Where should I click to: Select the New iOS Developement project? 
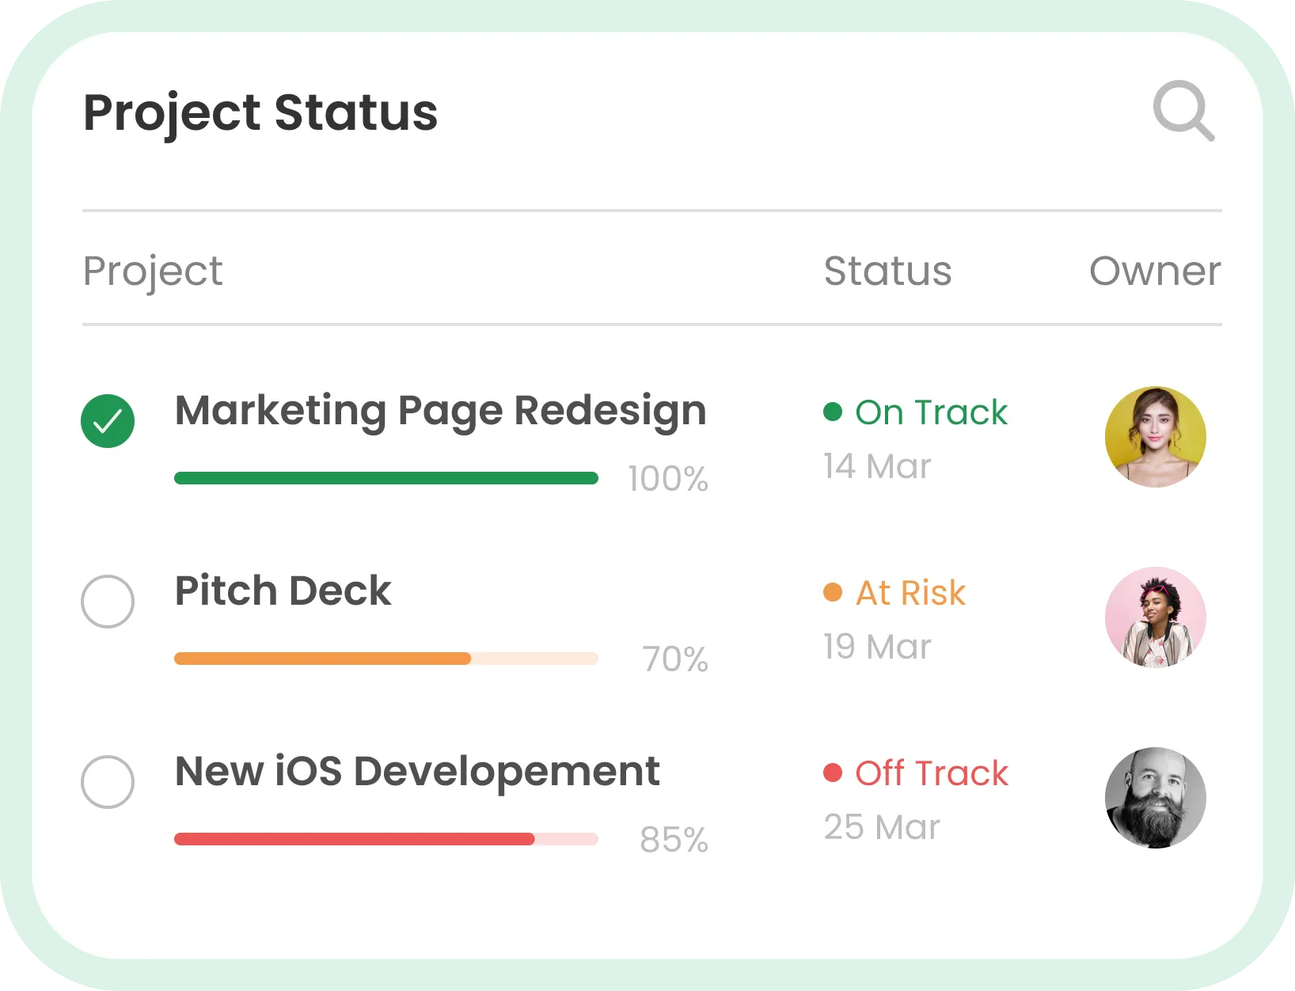click(417, 772)
